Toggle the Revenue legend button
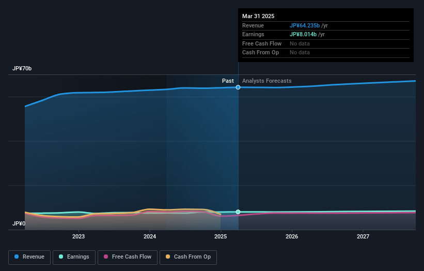Image resolution: width=424 pixels, height=271 pixels. [x=29, y=257]
